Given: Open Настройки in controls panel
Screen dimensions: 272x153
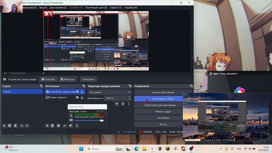Looking at the screenshot, I should (163, 118).
